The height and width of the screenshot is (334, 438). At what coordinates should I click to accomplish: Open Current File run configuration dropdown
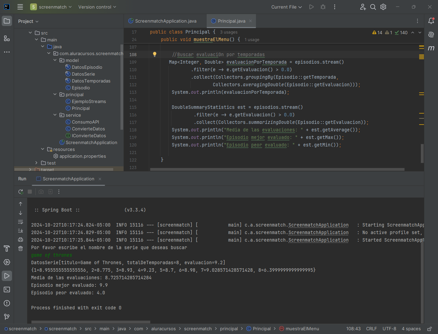(287, 7)
